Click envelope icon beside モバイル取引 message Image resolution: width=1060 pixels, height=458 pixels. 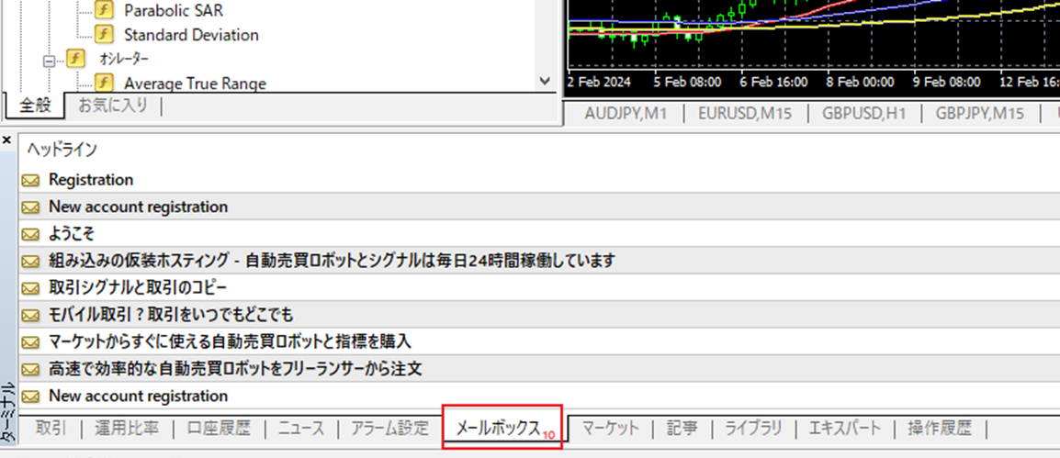click(x=31, y=315)
